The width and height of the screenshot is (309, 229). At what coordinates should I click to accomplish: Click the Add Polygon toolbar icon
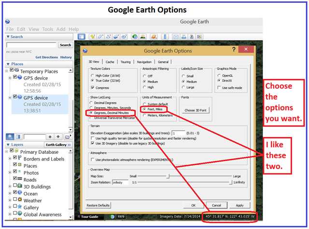pos(100,37)
